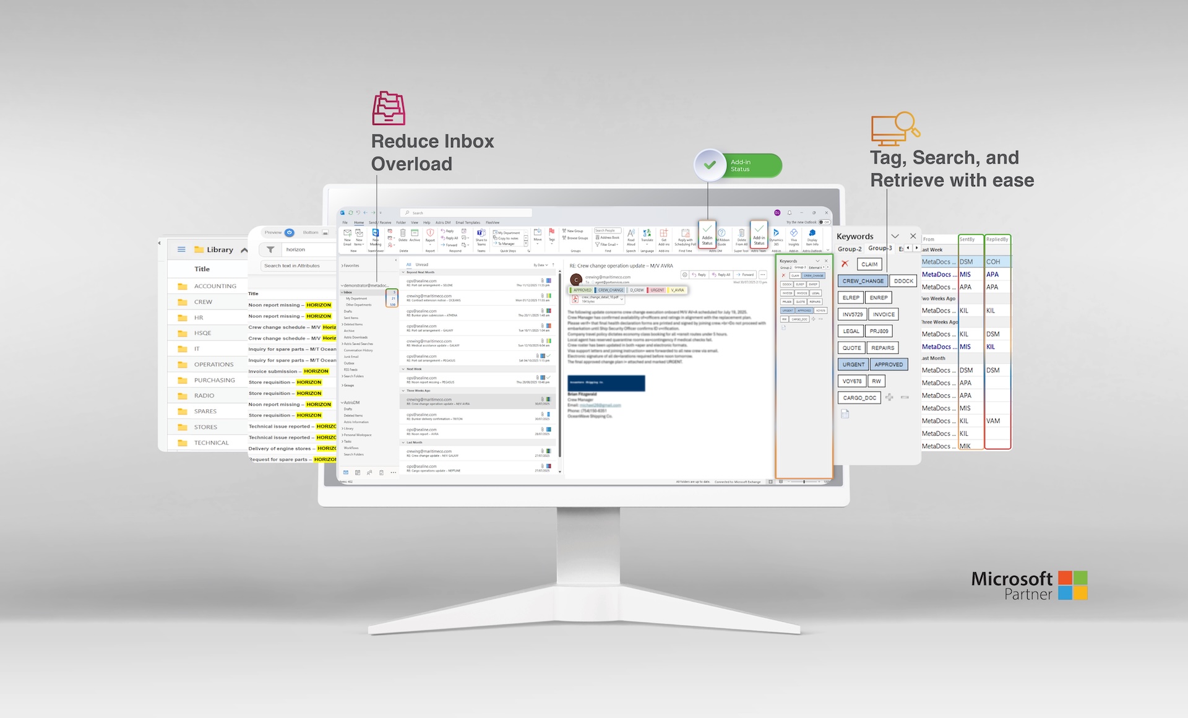Open the Astris DM ribbon tab
The image size is (1188, 718).
[x=443, y=222]
